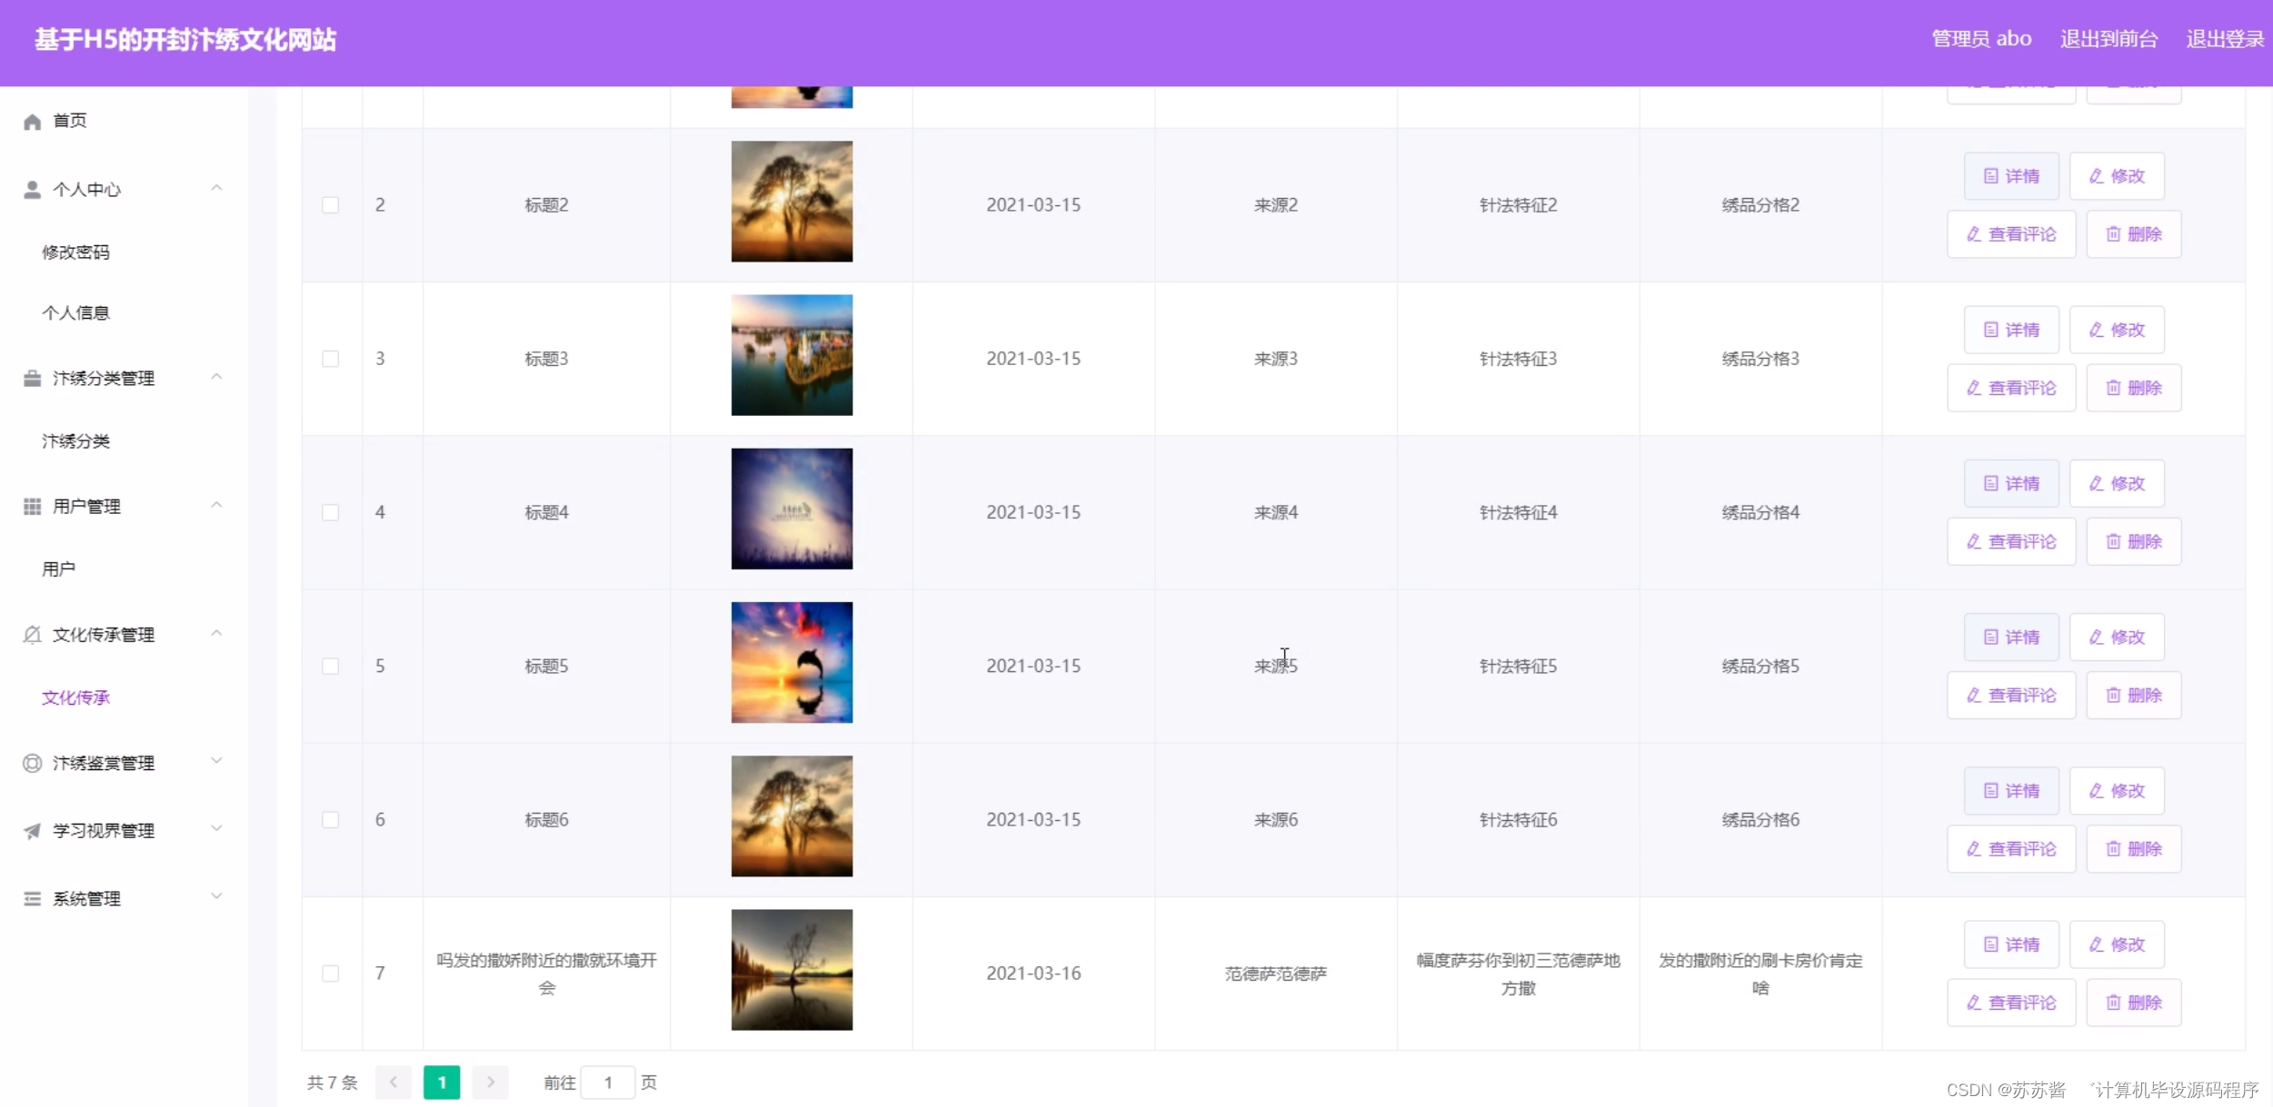Click the person icon beside 个人中心
This screenshot has height=1107, width=2273.
[31, 189]
